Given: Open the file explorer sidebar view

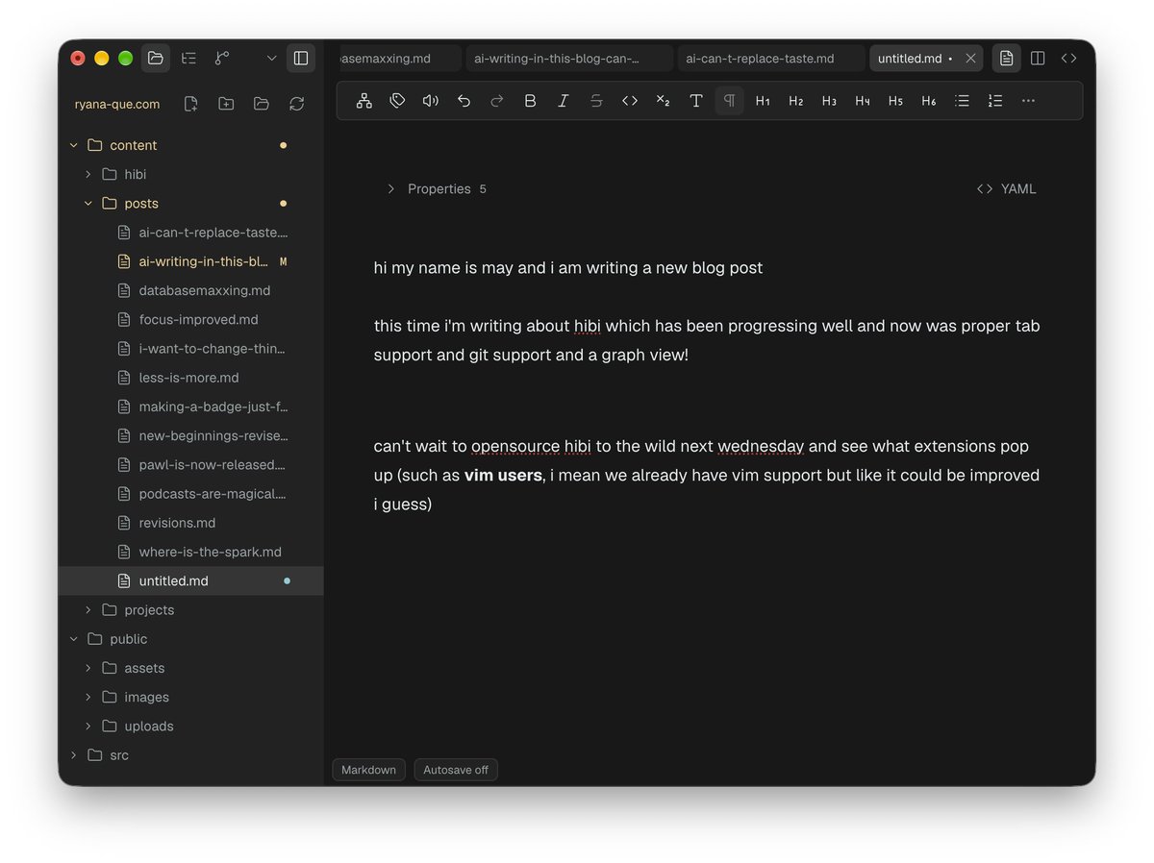Looking at the screenshot, I should (156, 58).
